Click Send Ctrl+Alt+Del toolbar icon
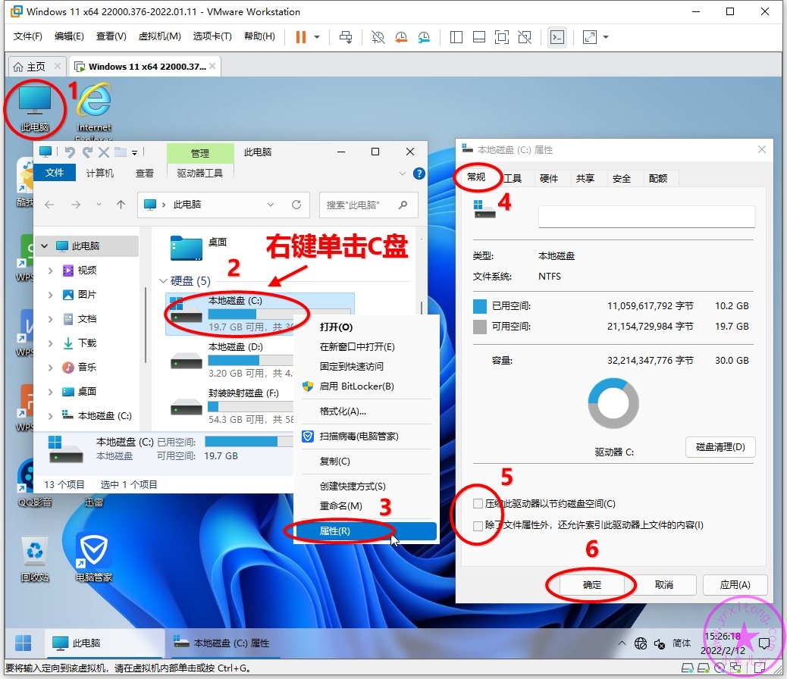Viewport: 787px width, 679px height. [x=346, y=36]
